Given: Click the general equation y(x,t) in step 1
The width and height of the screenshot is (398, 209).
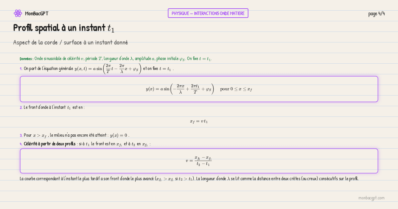Looking at the screenshot, I should (108, 69).
